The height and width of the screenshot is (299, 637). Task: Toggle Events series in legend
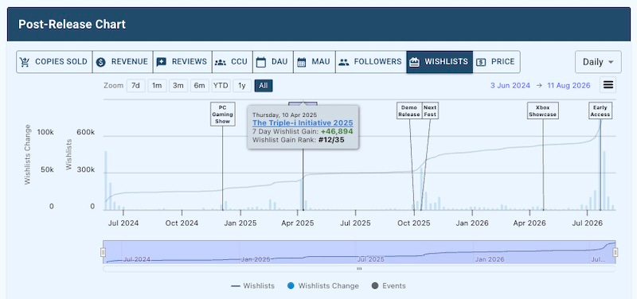pos(389,285)
